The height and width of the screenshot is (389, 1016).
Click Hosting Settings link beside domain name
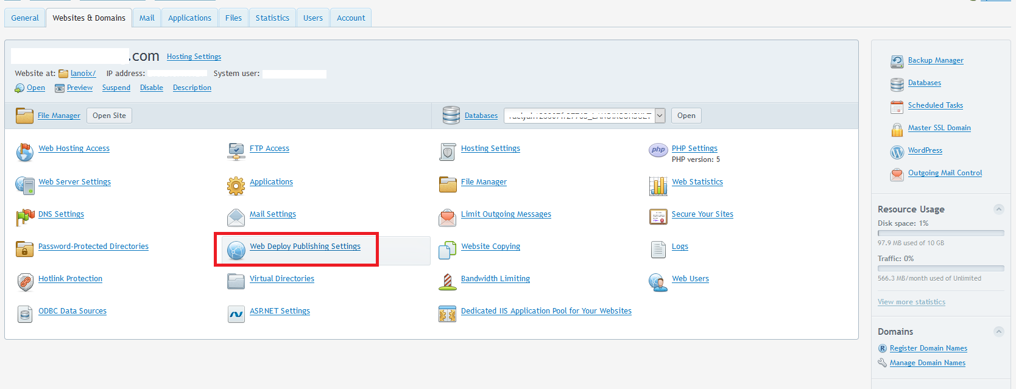194,57
